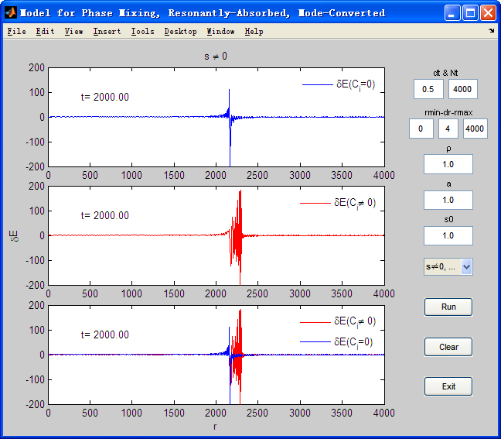
Task: Open the File menu
Action: [x=16, y=31]
